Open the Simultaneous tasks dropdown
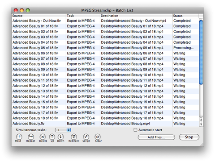This screenshot has width=215, height=162. (x=63, y=130)
